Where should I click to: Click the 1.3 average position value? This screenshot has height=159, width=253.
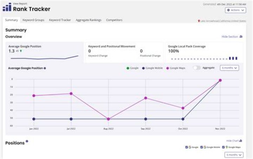12,51
